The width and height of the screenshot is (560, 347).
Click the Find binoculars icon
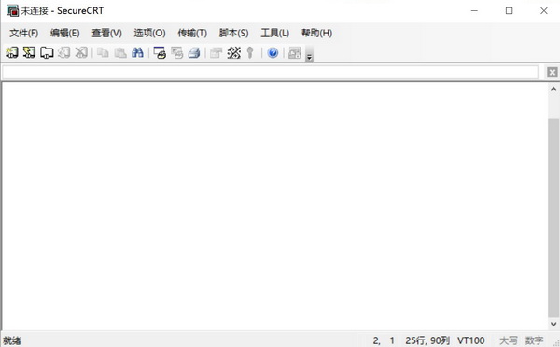point(137,53)
